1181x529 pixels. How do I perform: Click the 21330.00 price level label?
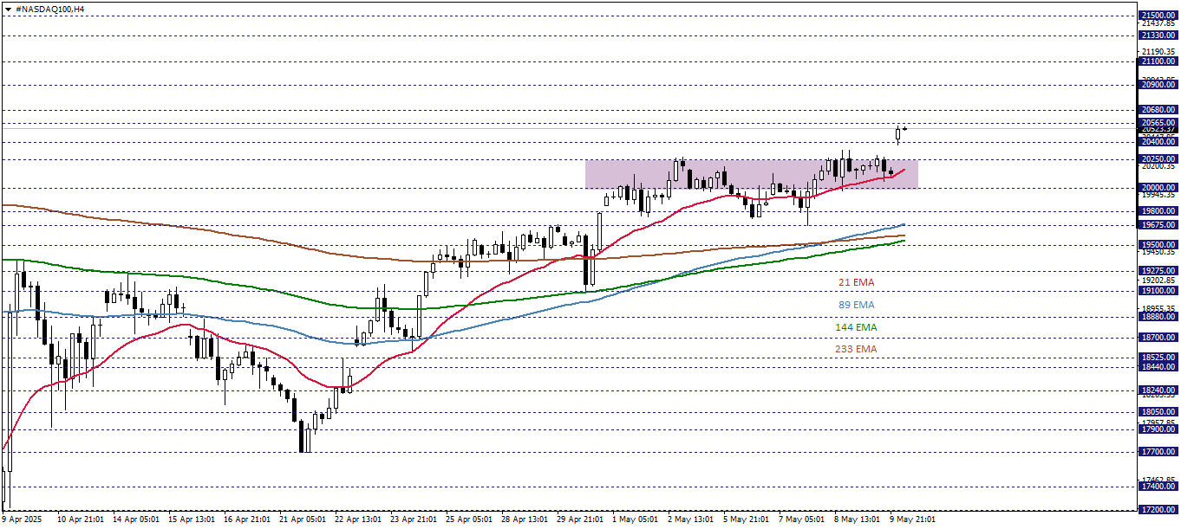1159,35
